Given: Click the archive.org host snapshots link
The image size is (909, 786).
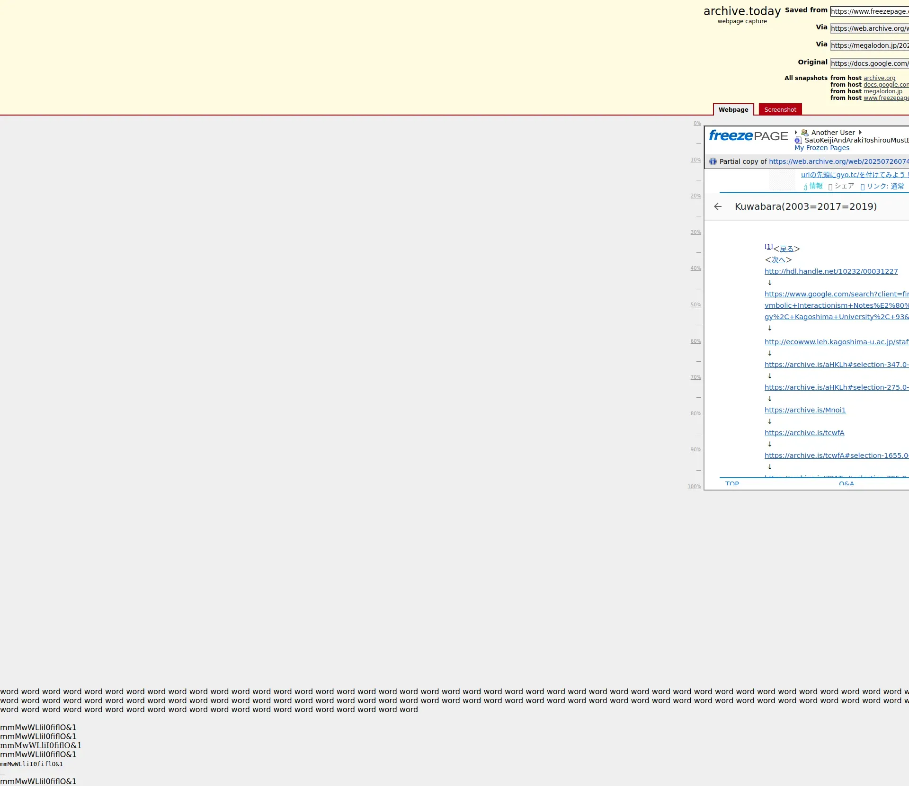Looking at the screenshot, I should (879, 78).
